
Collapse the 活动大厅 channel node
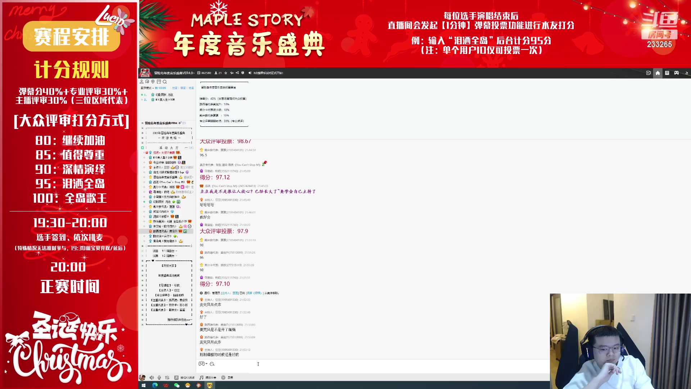pyautogui.click(x=143, y=148)
